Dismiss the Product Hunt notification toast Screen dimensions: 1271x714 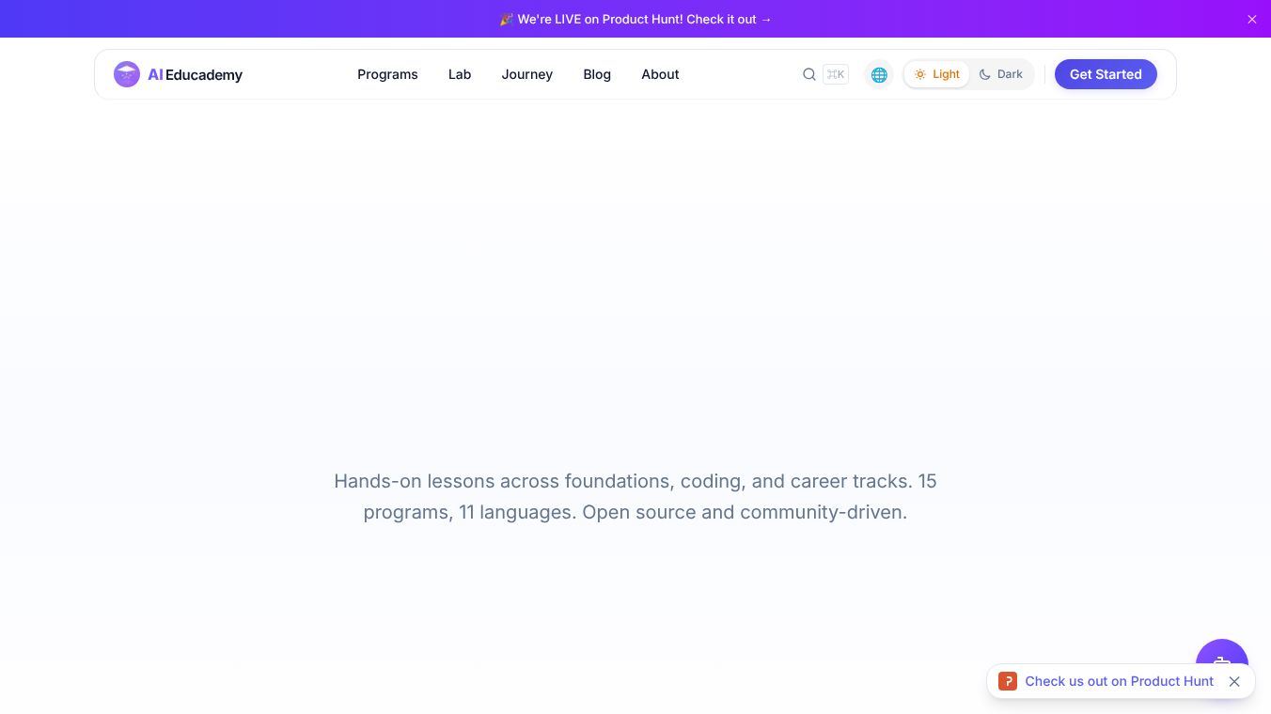click(1234, 681)
